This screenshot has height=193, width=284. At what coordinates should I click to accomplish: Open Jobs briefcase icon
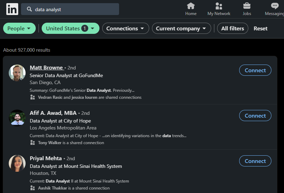pos(247,6)
